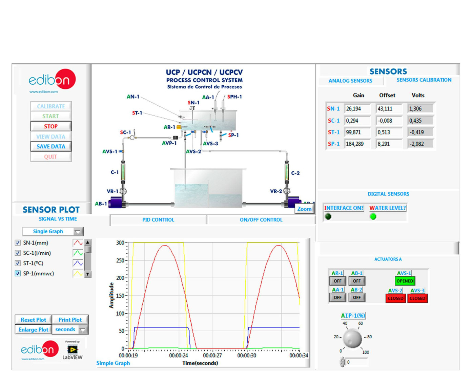The image size is (472, 381).
Task: Switch to the PID CONTROL tab
Action: click(158, 220)
